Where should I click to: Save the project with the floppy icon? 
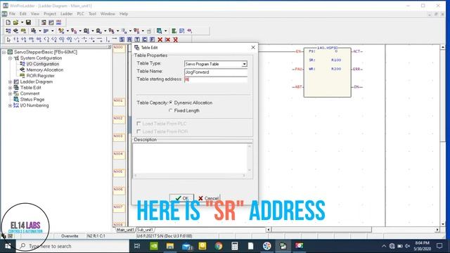[x=28, y=22]
